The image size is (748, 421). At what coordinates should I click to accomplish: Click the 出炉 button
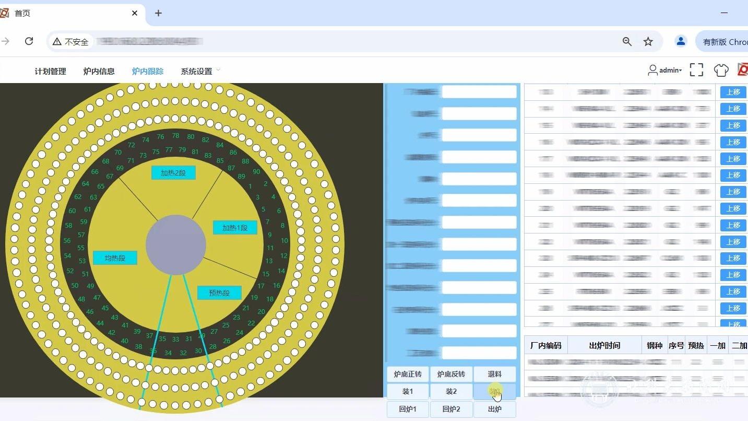tap(494, 410)
